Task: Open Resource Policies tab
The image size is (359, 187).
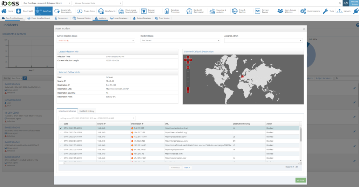Action: click(x=81, y=18)
